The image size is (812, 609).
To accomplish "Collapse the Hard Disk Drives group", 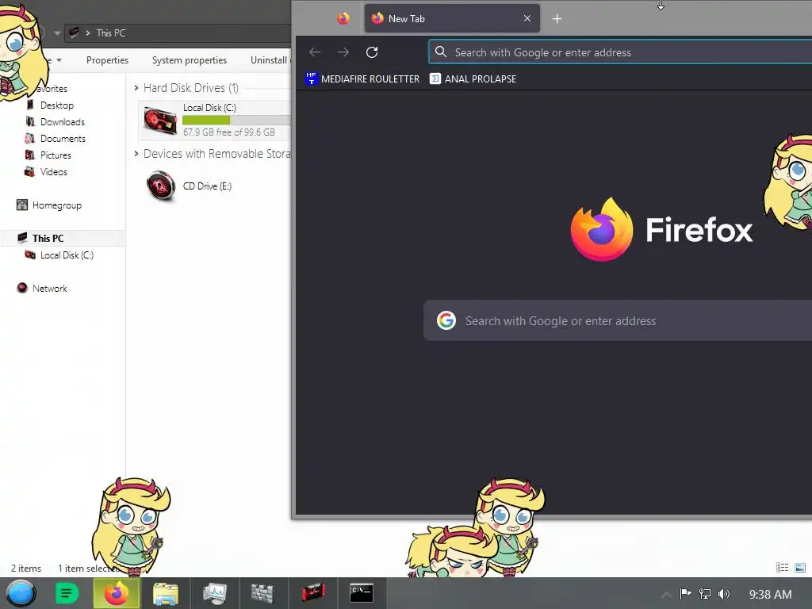I will tap(136, 88).
